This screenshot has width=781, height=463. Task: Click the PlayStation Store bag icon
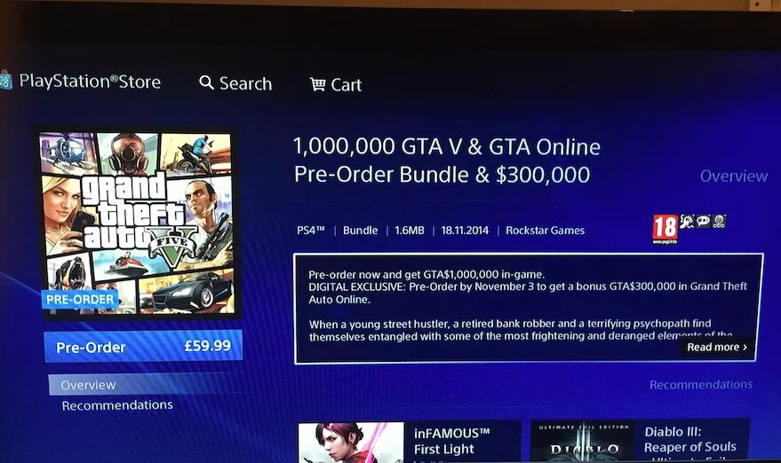[5, 81]
